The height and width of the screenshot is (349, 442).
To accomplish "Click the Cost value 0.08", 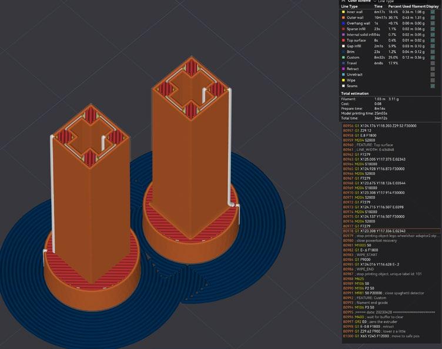I will [x=378, y=103].
